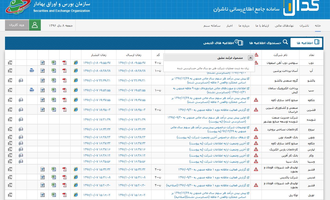This screenshot has height=200, width=330.
Task: Open the ناشران menu
Action: pyautogui.click(x=304, y=26)
